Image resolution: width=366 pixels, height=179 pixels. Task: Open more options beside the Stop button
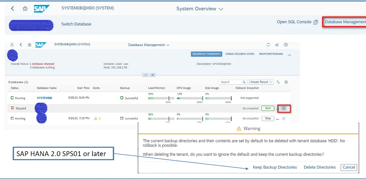pos(277,119)
